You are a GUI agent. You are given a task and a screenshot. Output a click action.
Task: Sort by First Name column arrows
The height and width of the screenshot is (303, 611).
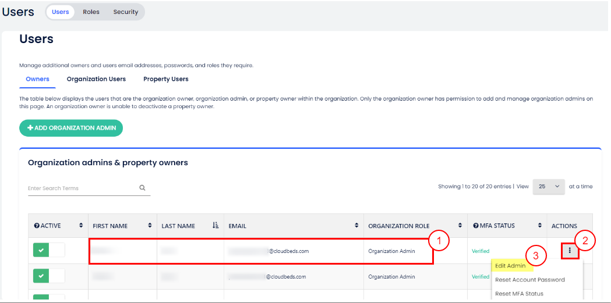[x=150, y=226]
